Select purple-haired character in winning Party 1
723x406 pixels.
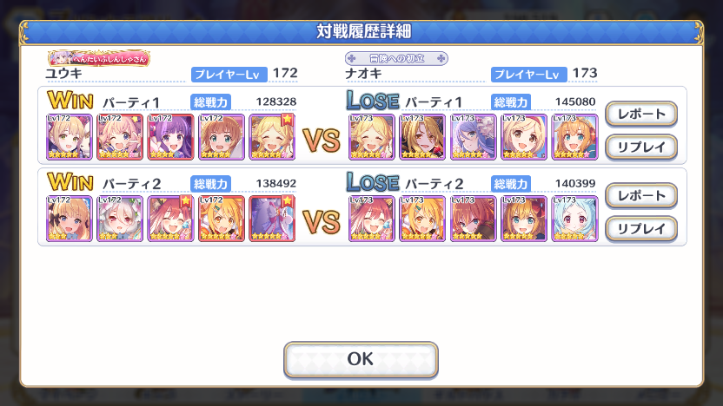point(170,137)
